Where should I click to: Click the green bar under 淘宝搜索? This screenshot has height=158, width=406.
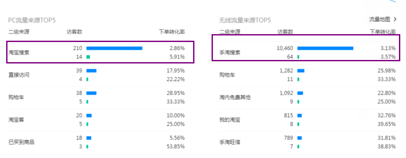pos(88,57)
